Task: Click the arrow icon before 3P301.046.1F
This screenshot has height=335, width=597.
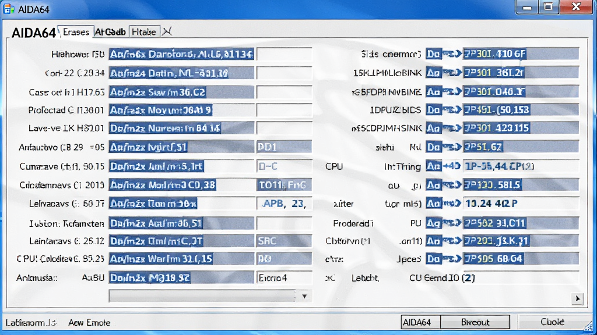Action: tap(452, 91)
